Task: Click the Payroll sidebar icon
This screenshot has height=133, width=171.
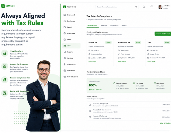Action: (65, 27)
